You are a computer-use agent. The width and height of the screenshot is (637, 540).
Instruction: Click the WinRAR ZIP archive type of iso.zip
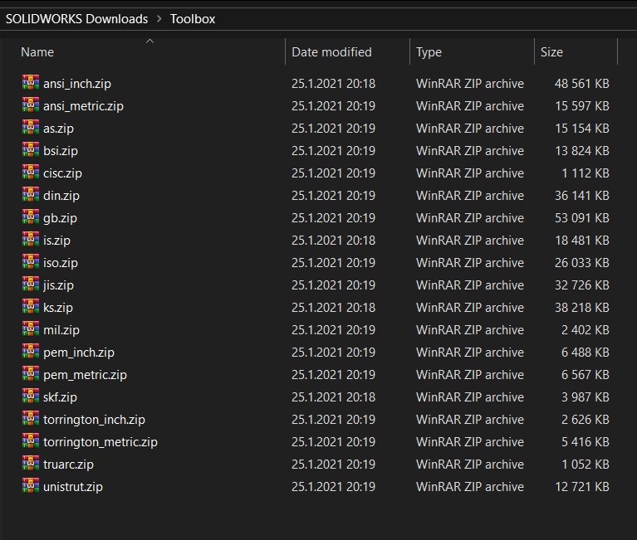click(x=470, y=263)
